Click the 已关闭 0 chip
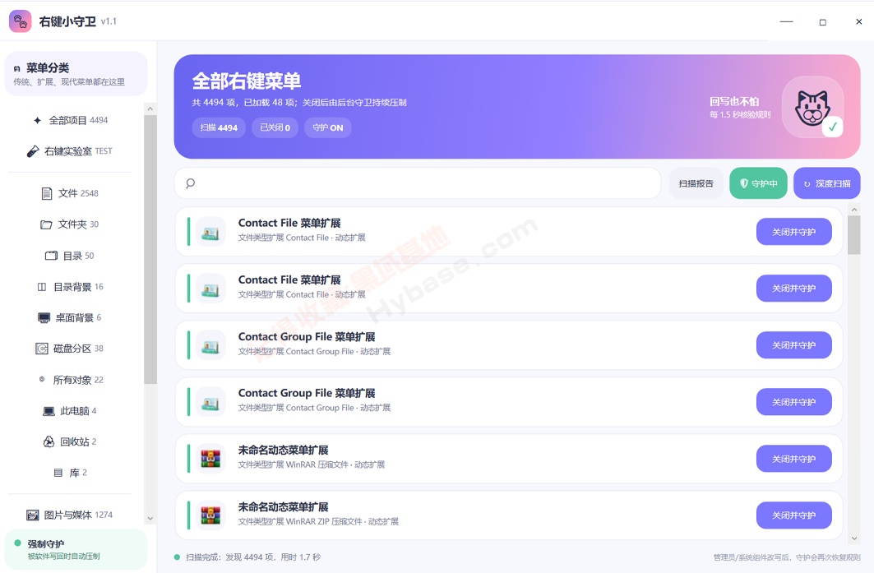Screen dimensions: 874x573 (x=275, y=127)
